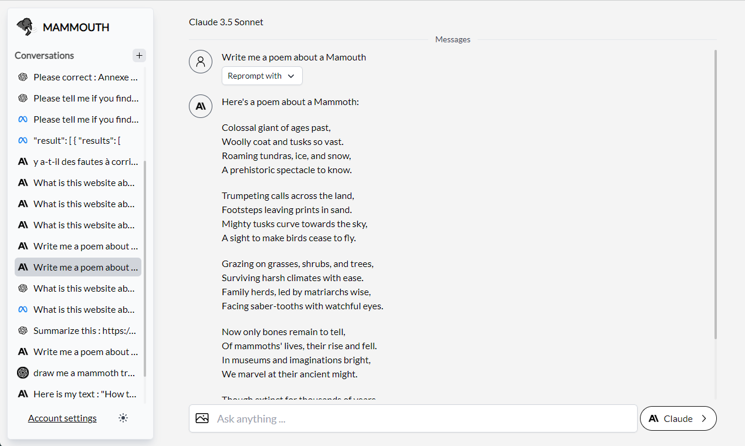The image size is (745, 446).
Task: Click the messages panel vertical scrollbar
Action: point(715,194)
